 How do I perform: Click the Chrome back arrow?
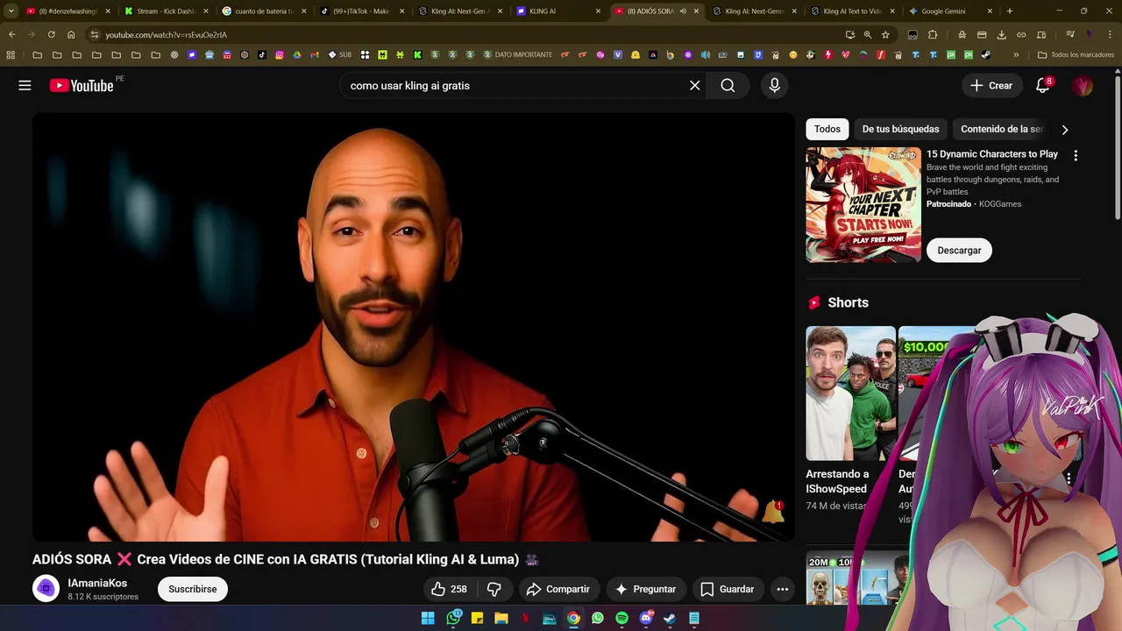[12, 34]
